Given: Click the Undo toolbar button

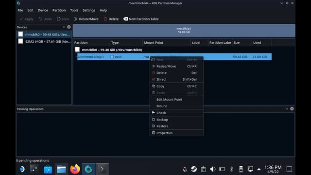Looking at the screenshot, I should click(45, 19).
